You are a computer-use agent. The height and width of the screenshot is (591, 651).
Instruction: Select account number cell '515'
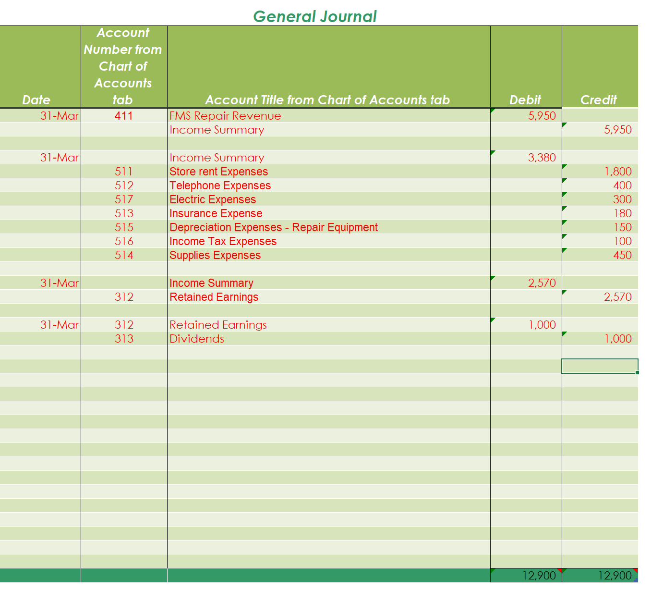[124, 227]
